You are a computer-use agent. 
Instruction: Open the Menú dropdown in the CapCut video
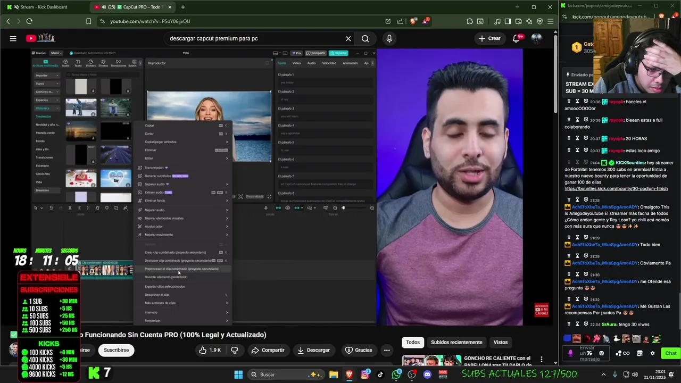point(55,53)
